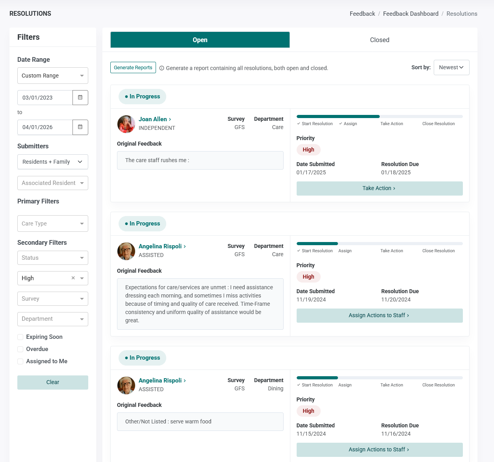Click the High priority badge for Joan Allen

click(x=308, y=150)
